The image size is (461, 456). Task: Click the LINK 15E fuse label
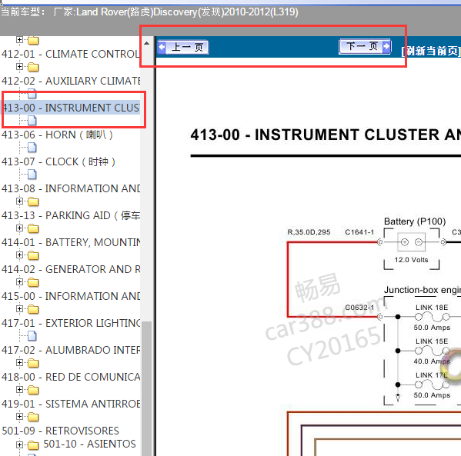tap(432, 341)
